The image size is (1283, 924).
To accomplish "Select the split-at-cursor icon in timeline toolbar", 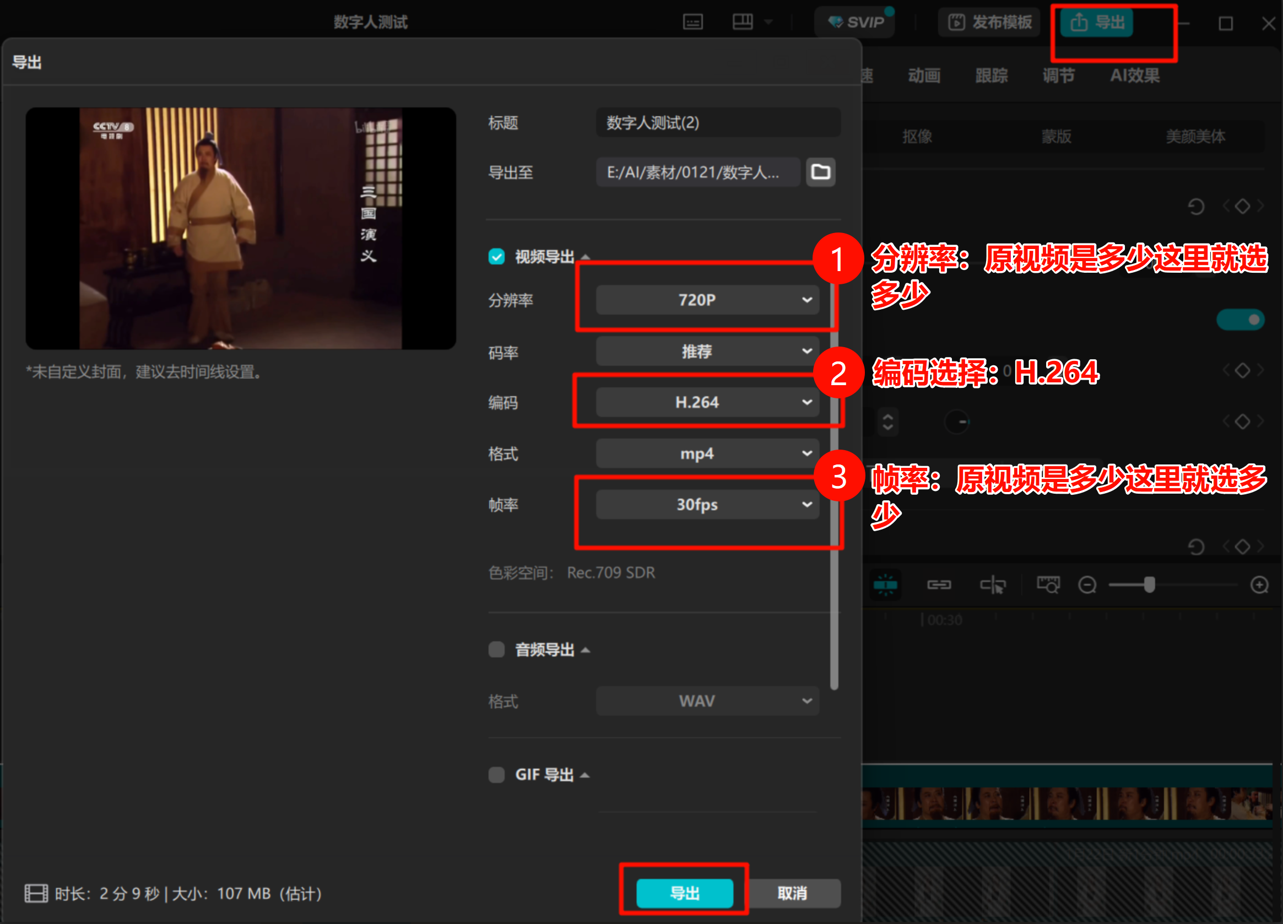I will point(993,585).
